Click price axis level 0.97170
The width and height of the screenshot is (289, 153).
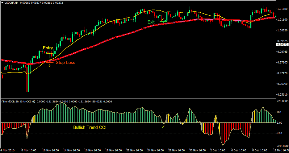point(283,73)
